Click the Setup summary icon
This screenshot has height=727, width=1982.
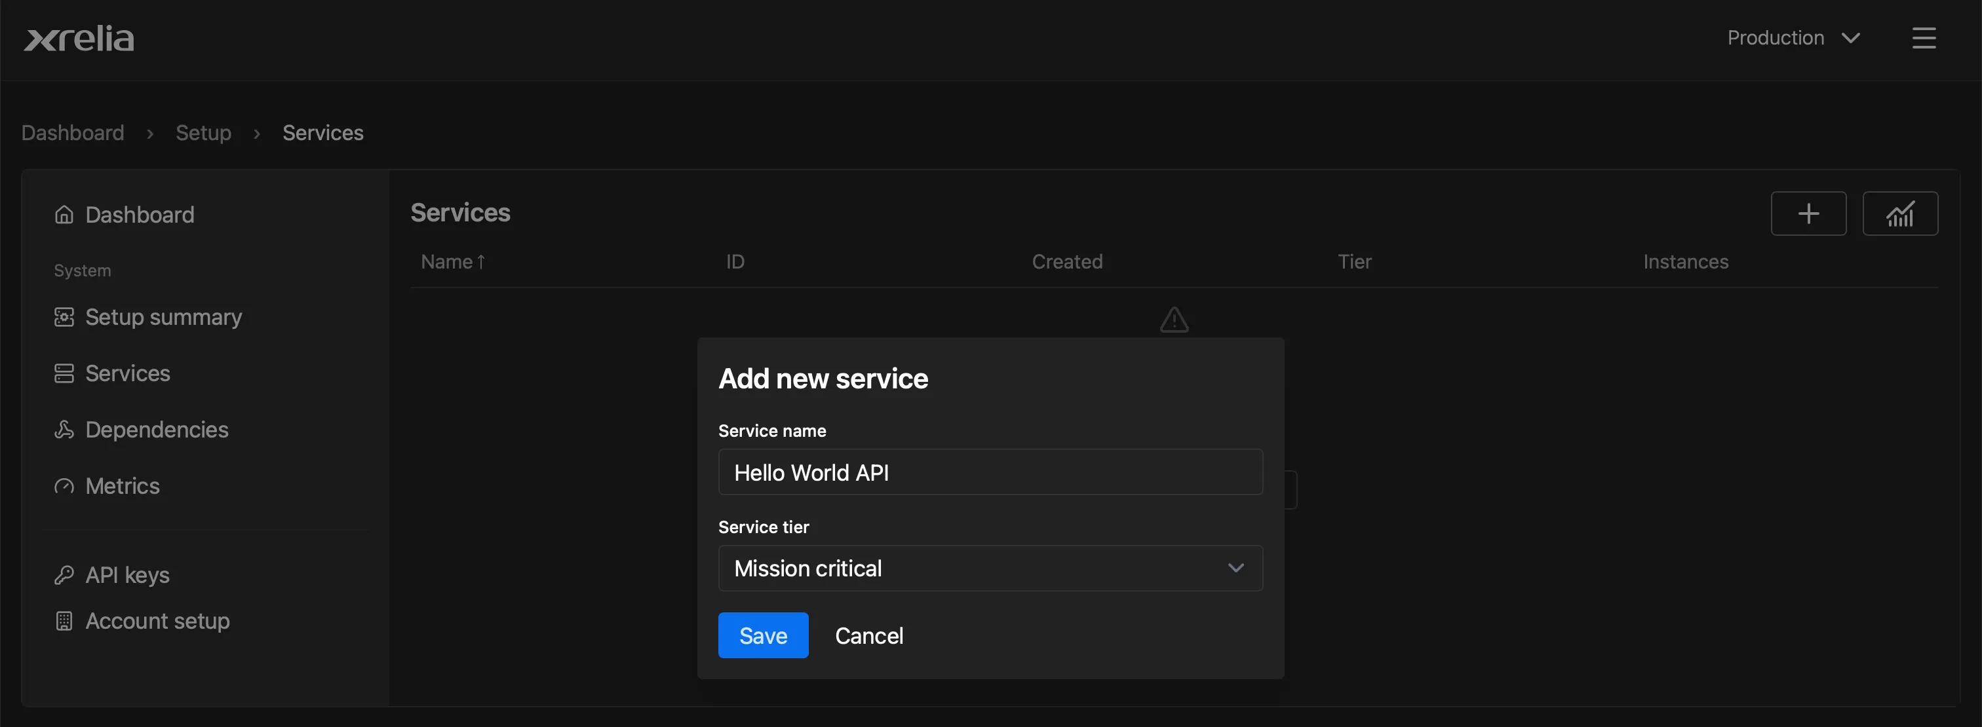click(x=64, y=316)
